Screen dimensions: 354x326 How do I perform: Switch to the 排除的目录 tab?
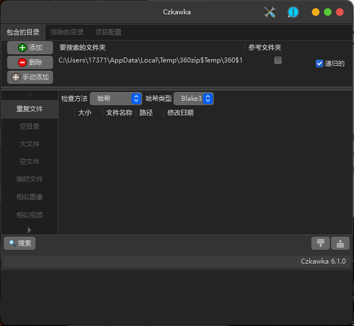67,32
